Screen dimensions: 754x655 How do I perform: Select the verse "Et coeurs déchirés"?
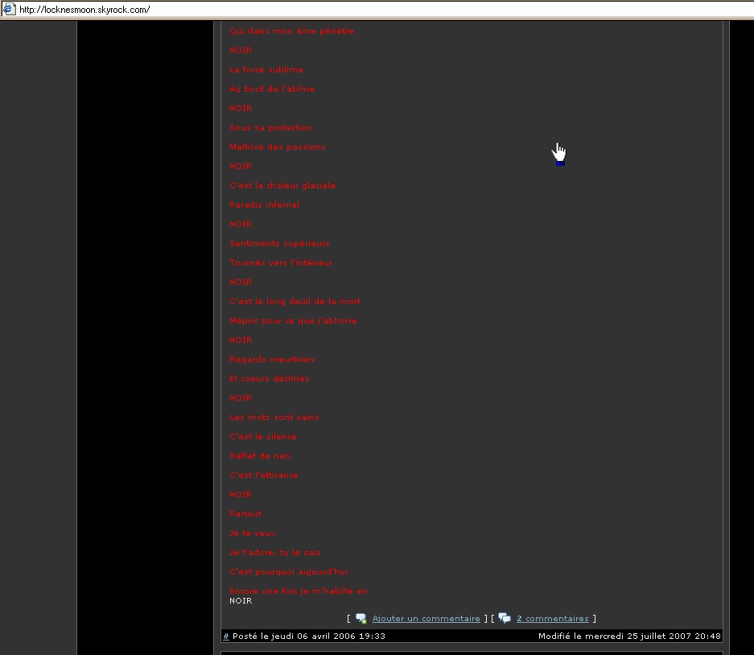[270, 378]
